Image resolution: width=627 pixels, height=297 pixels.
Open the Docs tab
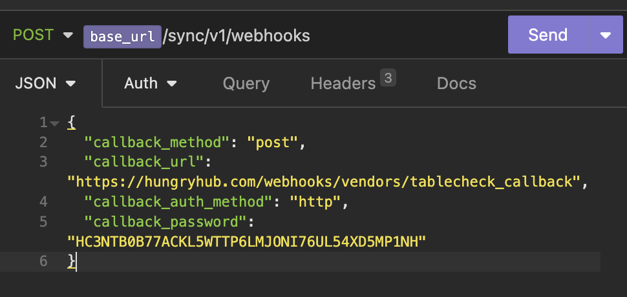point(456,83)
